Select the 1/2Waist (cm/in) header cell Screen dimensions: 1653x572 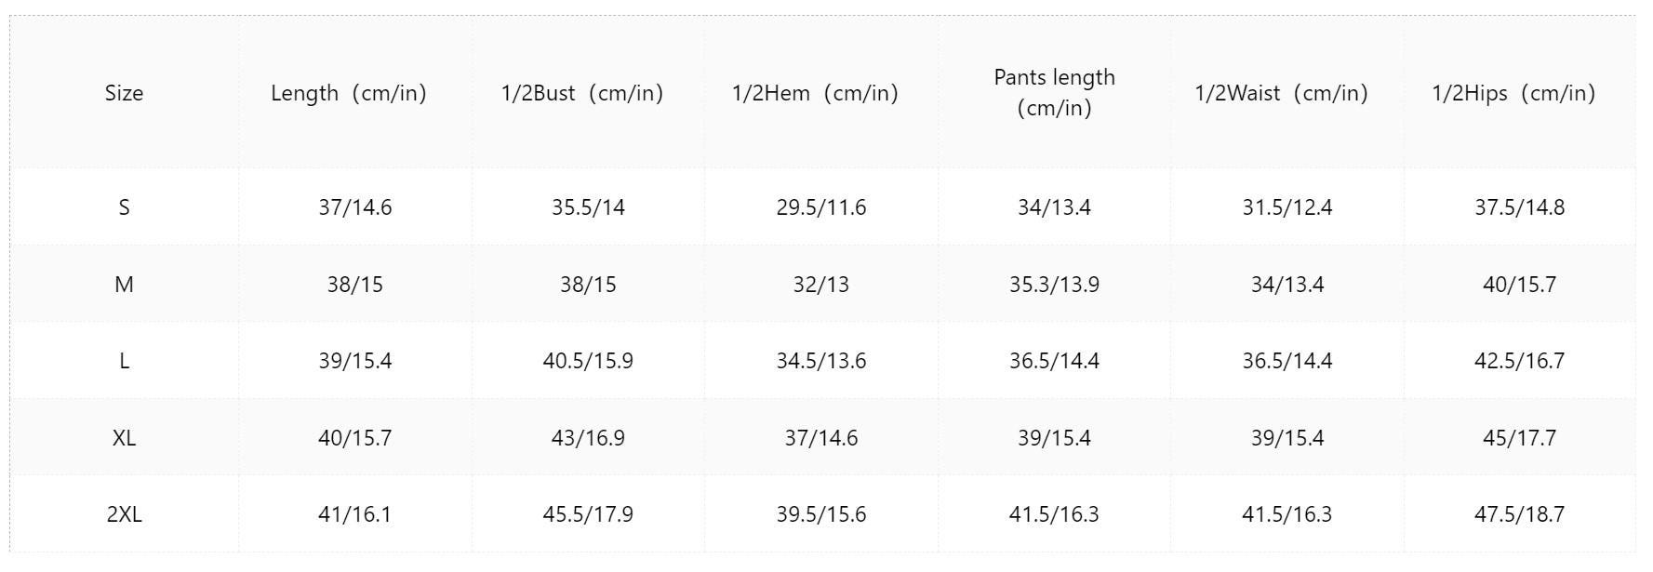click(1286, 93)
